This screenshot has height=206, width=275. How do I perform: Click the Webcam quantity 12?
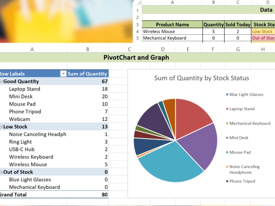coord(105,119)
